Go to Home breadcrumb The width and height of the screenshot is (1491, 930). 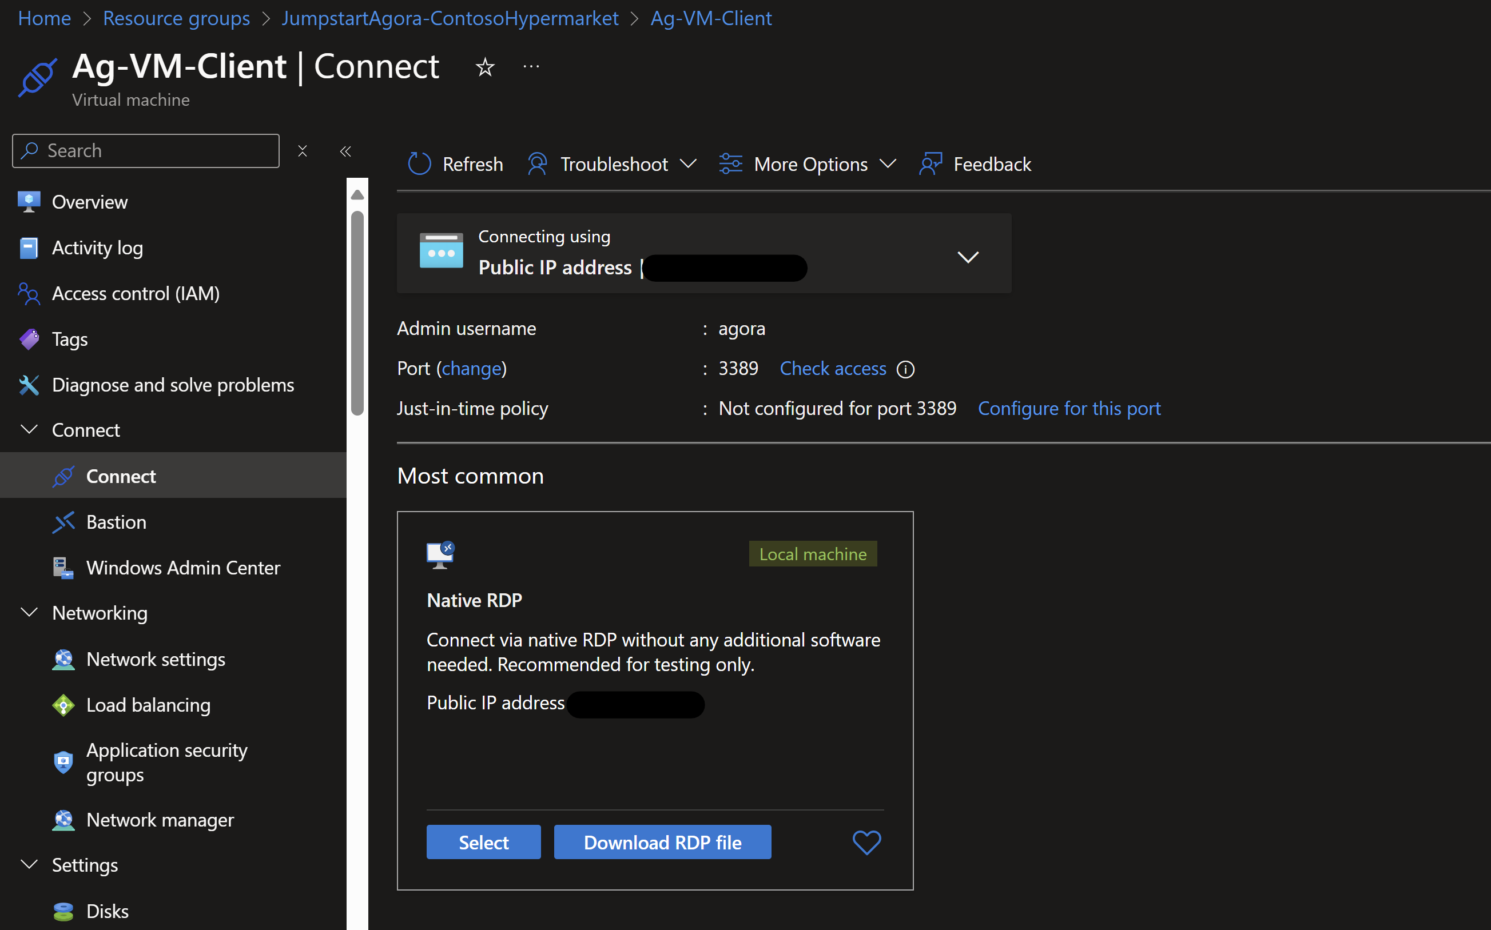(x=44, y=18)
